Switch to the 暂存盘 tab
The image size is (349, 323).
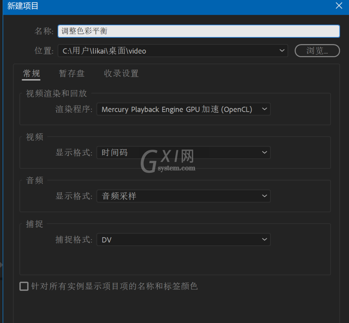72,74
